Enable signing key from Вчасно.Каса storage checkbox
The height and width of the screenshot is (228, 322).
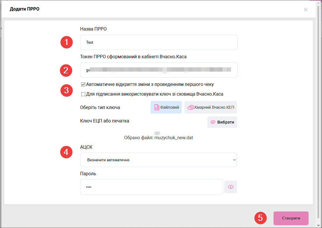(83, 94)
